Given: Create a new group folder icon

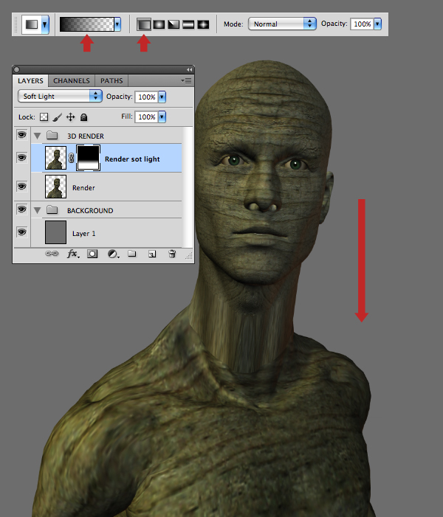Looking at the screenshot, I should 132,254.
